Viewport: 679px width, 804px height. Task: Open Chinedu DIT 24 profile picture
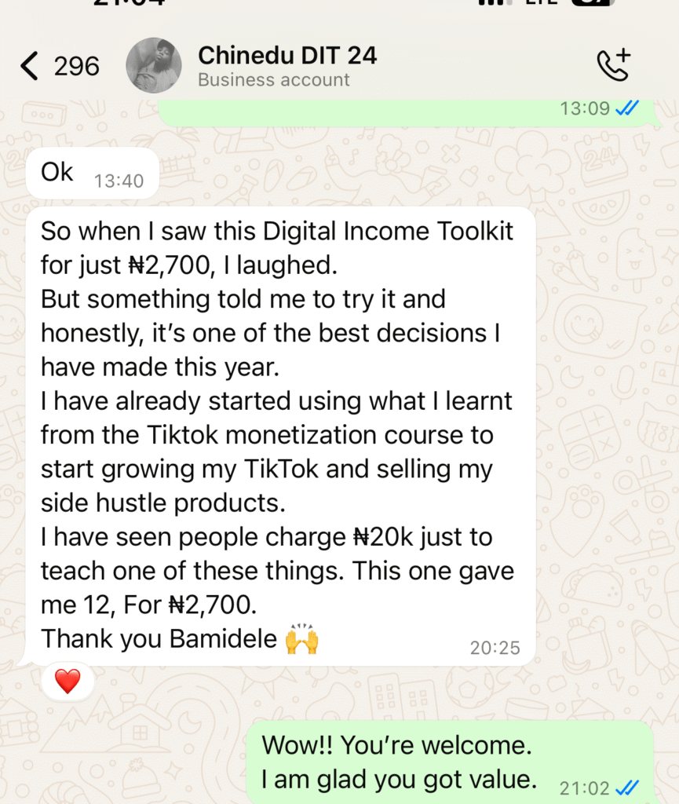[x=154, y=65]
